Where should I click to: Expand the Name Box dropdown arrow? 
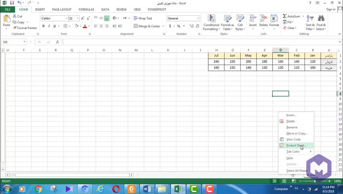(x=25, y=42)
